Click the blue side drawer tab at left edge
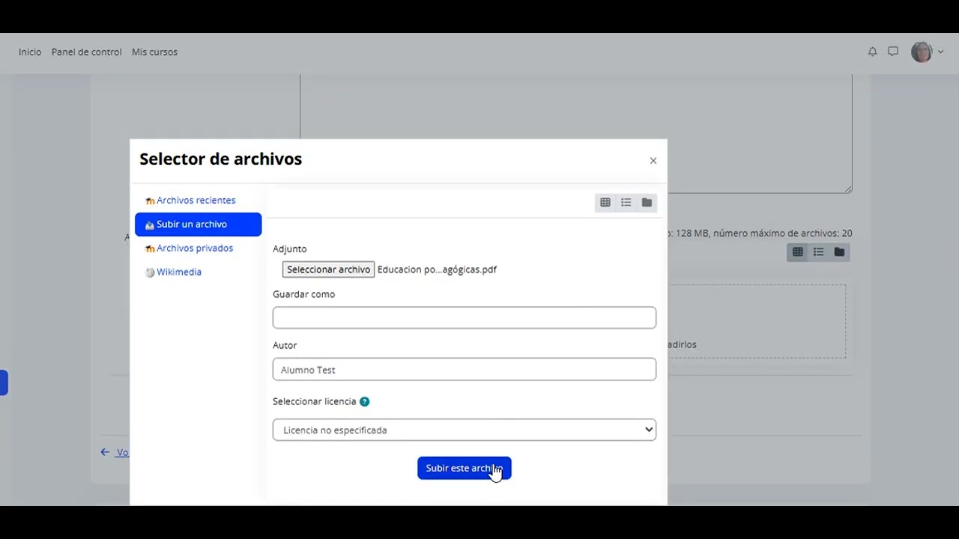The image size is (959, 539). pos(4,383)
